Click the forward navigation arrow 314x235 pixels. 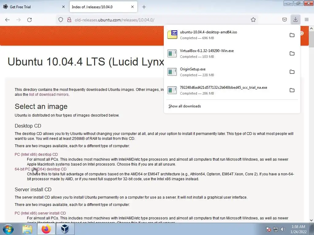point(18,20)
